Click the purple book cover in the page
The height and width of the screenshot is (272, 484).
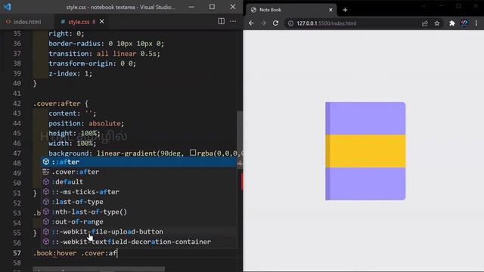tap(365, 119)
